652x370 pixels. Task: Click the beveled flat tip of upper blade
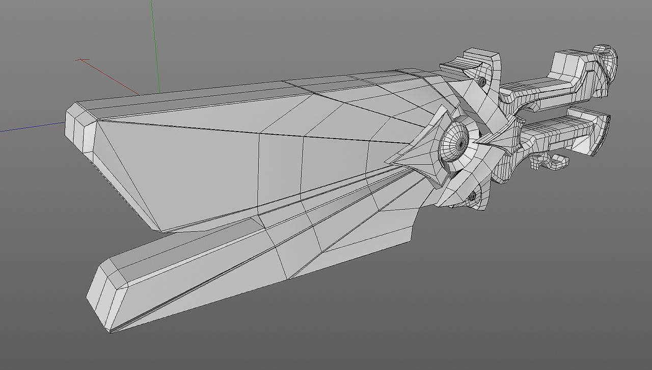click(x=80, y=129)
